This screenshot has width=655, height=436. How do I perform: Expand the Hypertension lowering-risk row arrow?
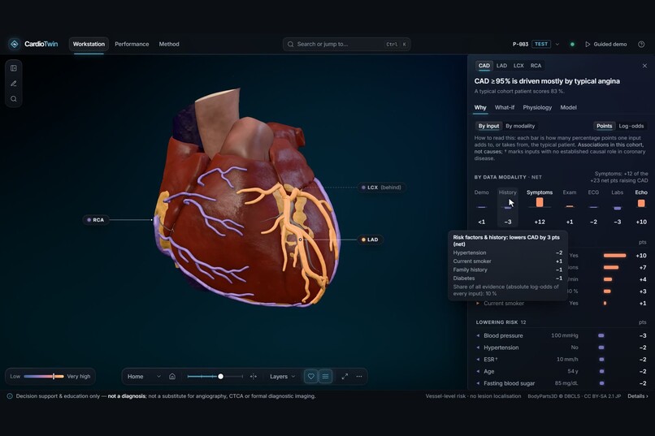coord(478,348)
